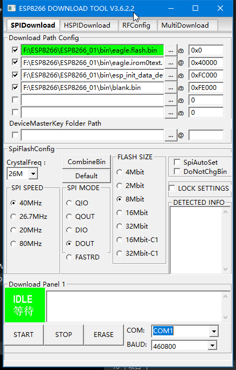The image size is (236, 370).
Task: Click the CombineBin button
Action: tap(87, 162)
